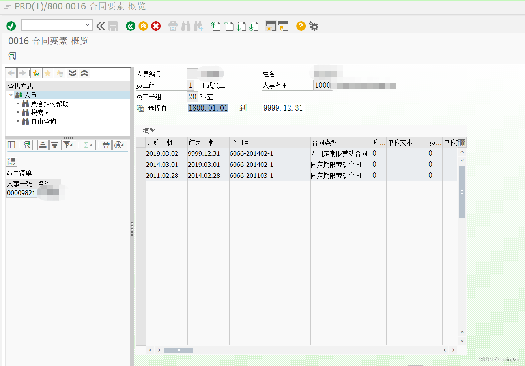Click the Create Shortcut icon
This screenshot has width=525, height=366.
283,26
